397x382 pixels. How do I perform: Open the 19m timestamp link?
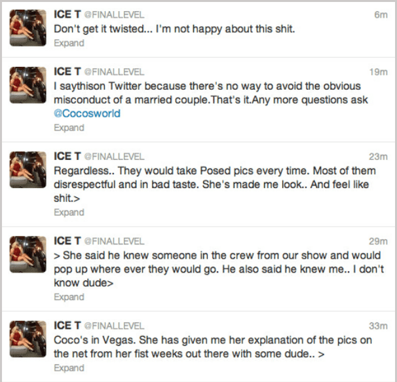click(379, 71)
